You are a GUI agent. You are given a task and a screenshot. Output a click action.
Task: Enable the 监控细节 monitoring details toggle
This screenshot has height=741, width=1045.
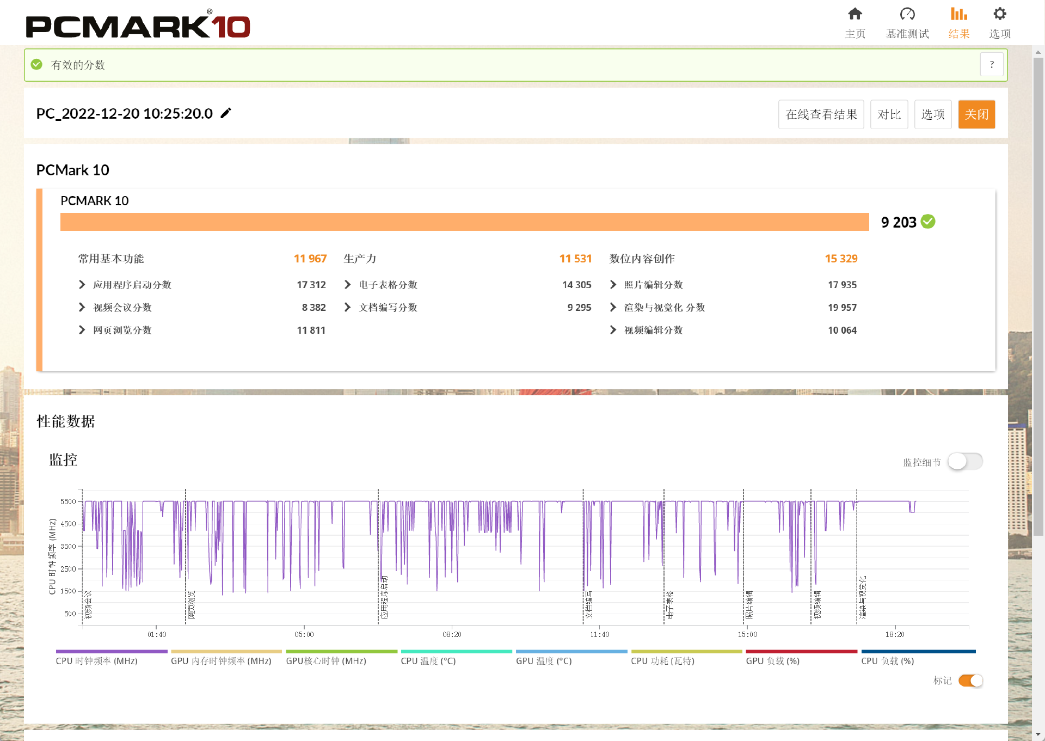tap(964, 462)
